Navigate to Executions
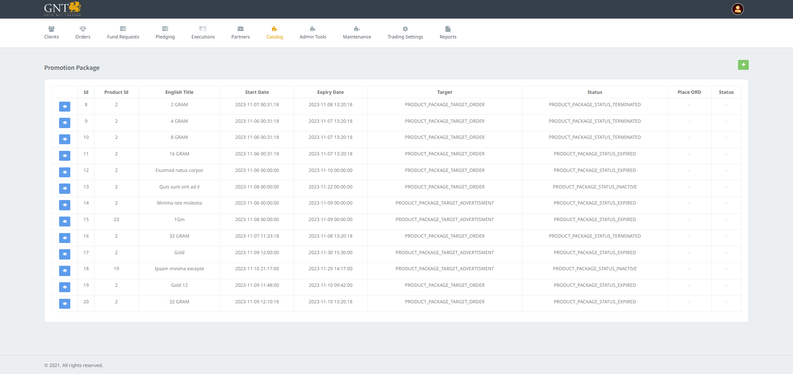Viewport: 793px width, 374px height. [x=203, y=33]
